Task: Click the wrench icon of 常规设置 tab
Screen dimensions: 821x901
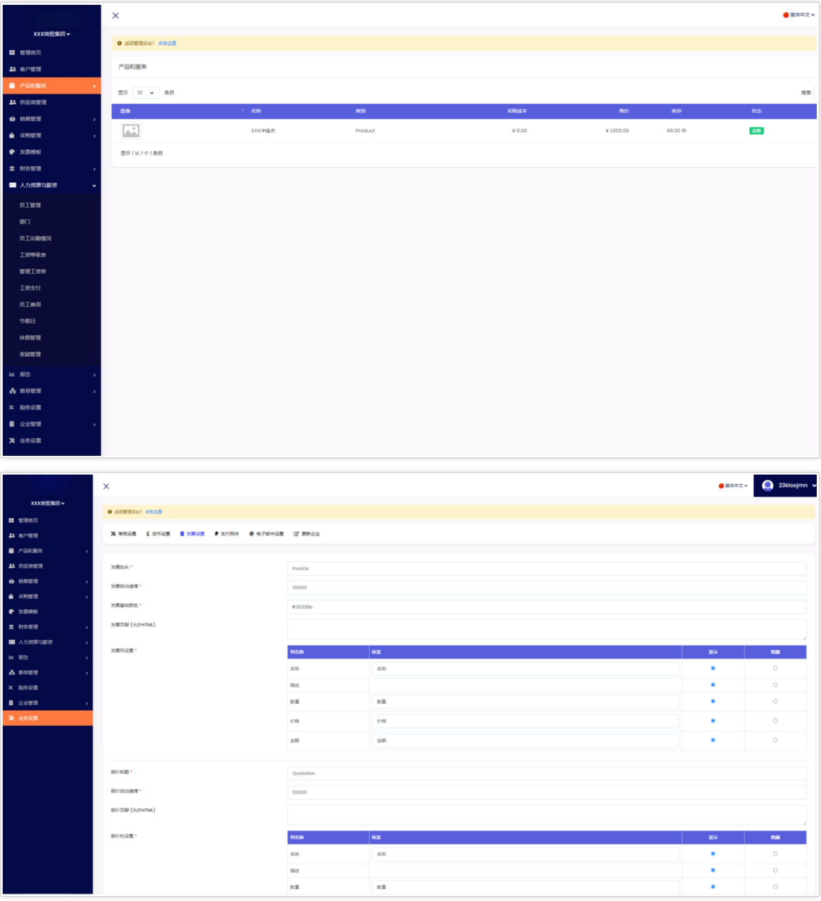Action: [113, 534]
